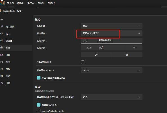This screenshot has height=113, width=167.
Task: Click the 音频 music note icon
Action: click(x=1, y=69)
